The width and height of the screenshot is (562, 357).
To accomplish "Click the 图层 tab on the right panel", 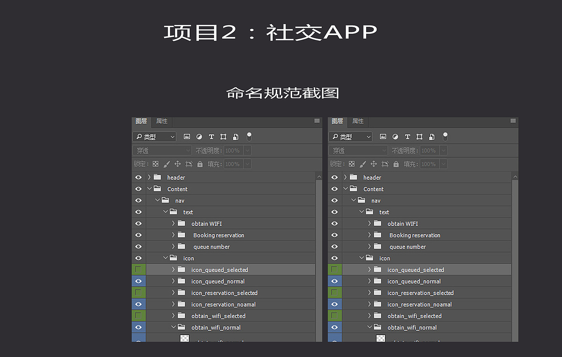I will (x=337, y=121).
